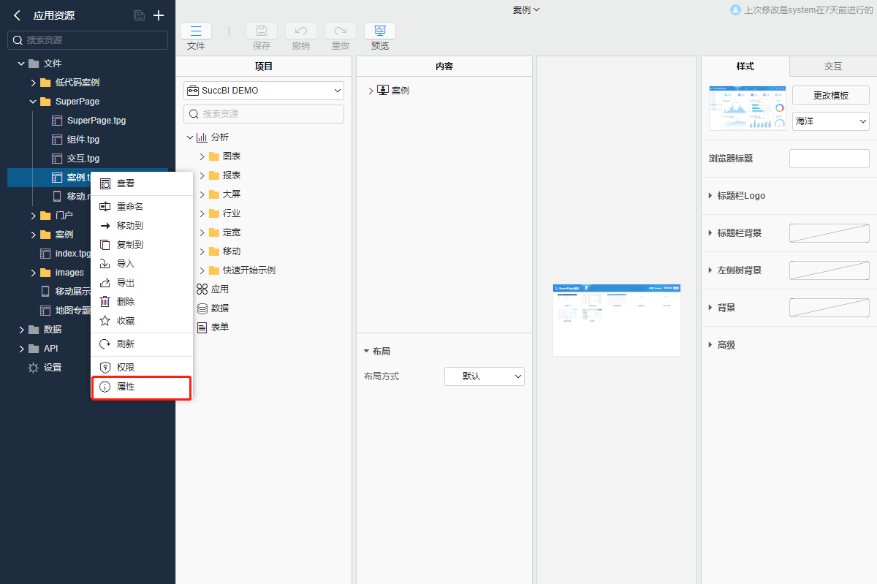This screenshot has height=584, width=877.
Task: Open Settings gear in sidebar
Action: pyautogui.click(x=34, y=368)
